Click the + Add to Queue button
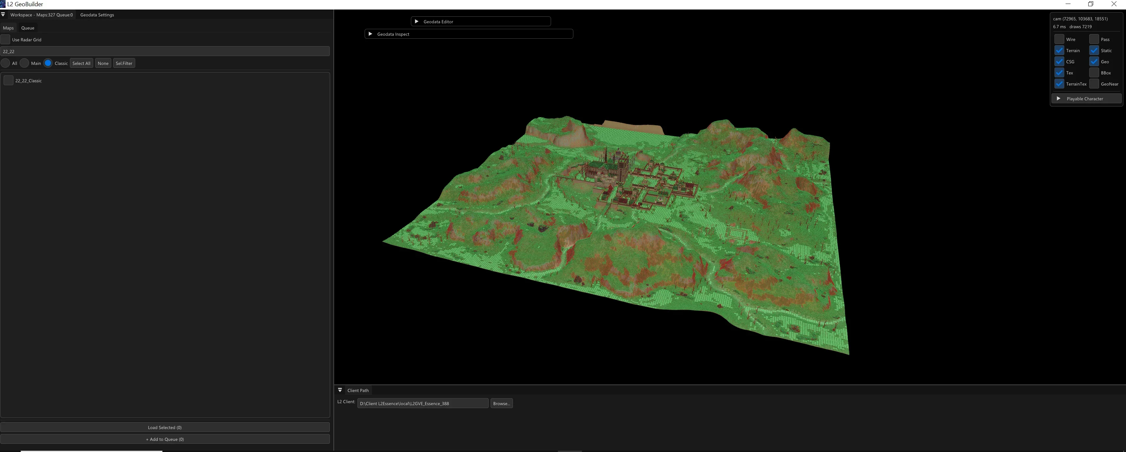Image resolution: width=1126 pixels, height=452 pixels. coord(165,439)
